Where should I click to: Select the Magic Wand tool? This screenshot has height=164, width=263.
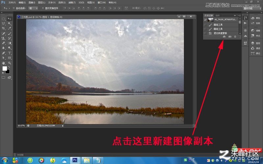point(10,24)
